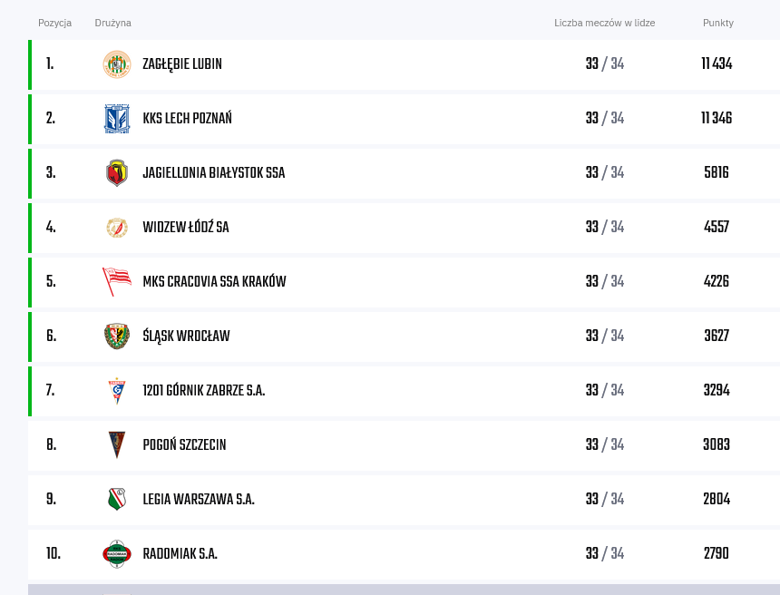Click the Radomiak club logo
780x595 pixels.
point(117,553)
